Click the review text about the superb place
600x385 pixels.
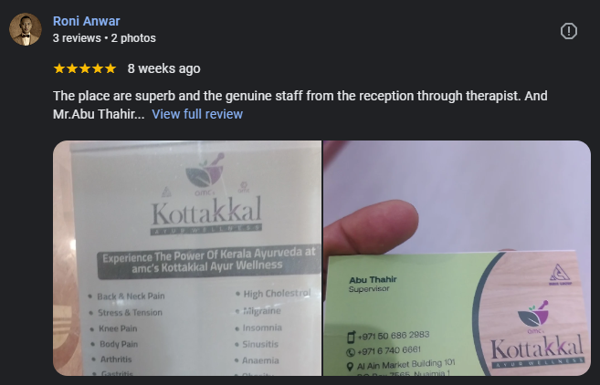pos(300,104)
